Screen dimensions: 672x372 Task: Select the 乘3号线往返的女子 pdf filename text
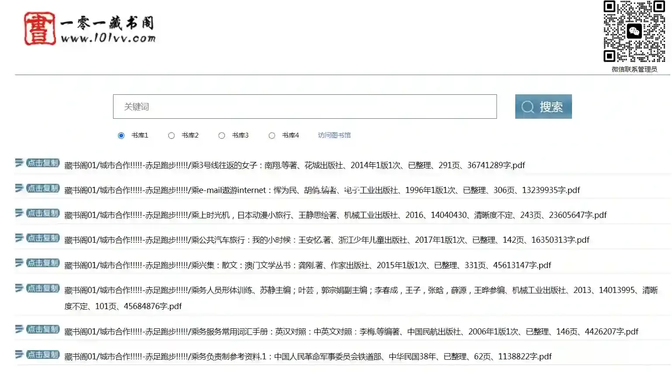point(295,165)
